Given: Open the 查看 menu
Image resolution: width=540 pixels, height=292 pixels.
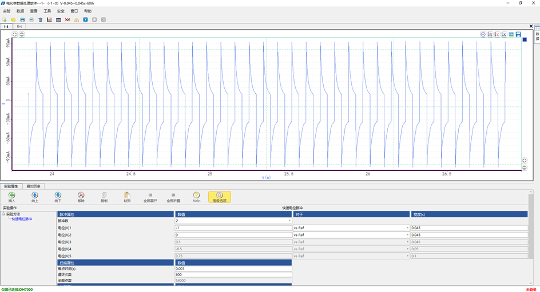Looking at the screenshot, I should (34, 11).
